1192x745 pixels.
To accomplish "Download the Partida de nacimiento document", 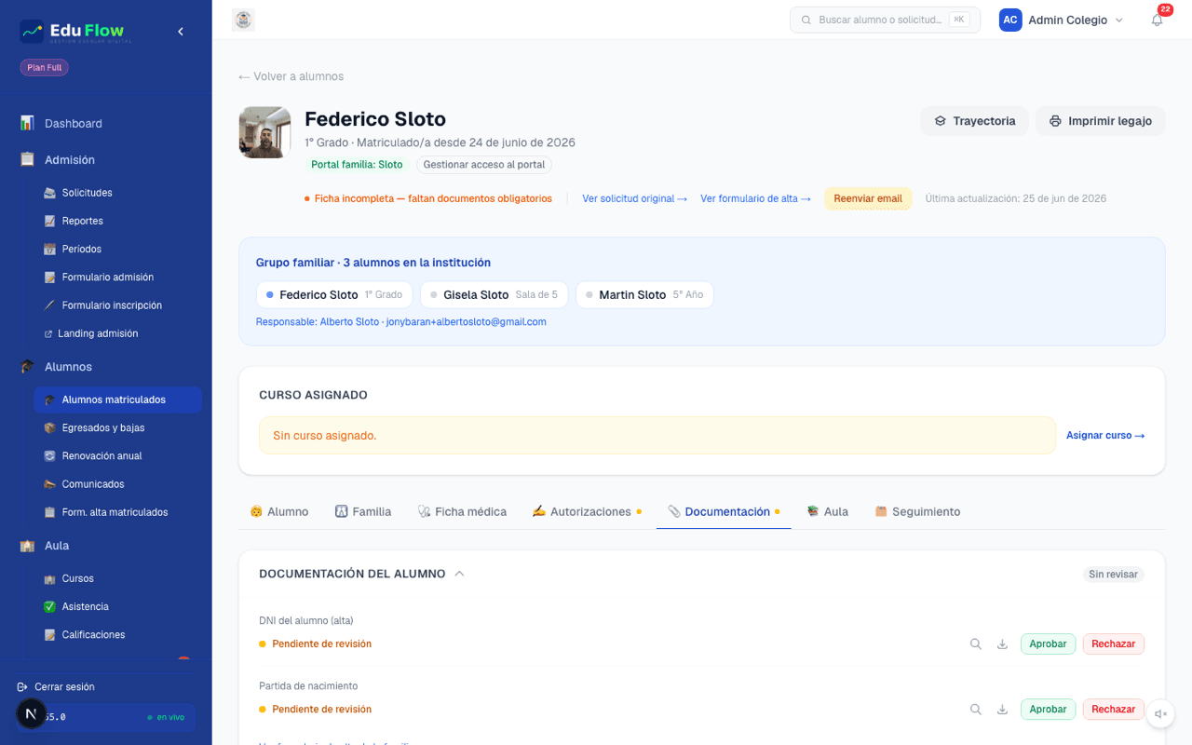I will click(1002, 709).
